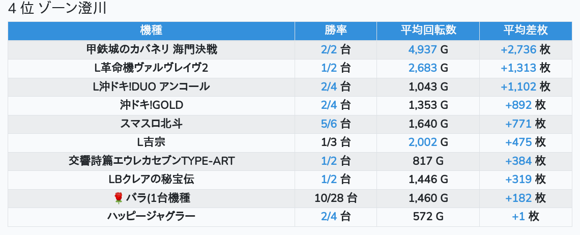Open the L吉宗 machine row
Screen dimensions: 580x235
pos(152,142)
